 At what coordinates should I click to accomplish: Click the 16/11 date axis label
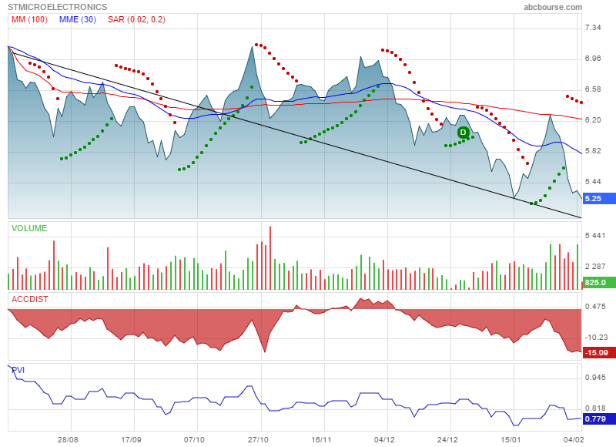tap(321, 439)
